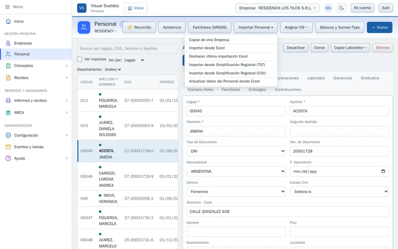Click the compass icon on Recorrido

pyautogui.click(x=130, y=27)
